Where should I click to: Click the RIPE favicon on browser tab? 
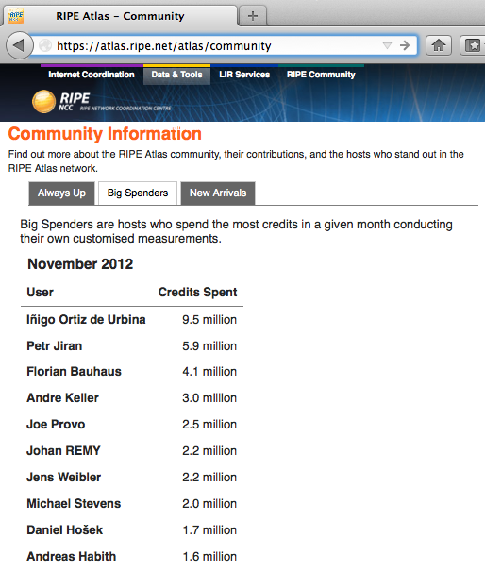[x=16, y=16]
